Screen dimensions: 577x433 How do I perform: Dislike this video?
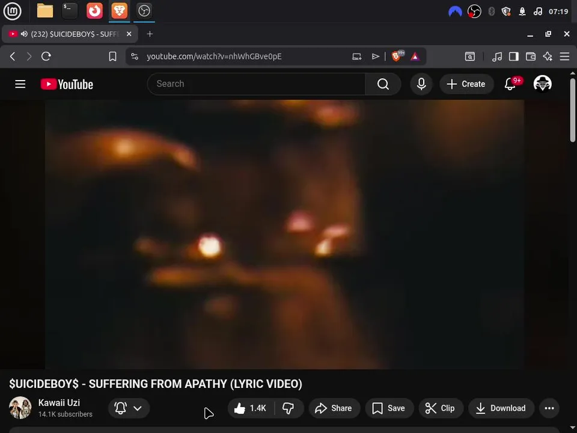pyautogui.click(x=288, y=408)
